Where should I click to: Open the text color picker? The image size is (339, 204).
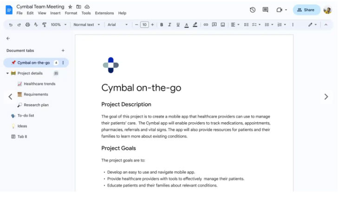[x=186, y=25]
